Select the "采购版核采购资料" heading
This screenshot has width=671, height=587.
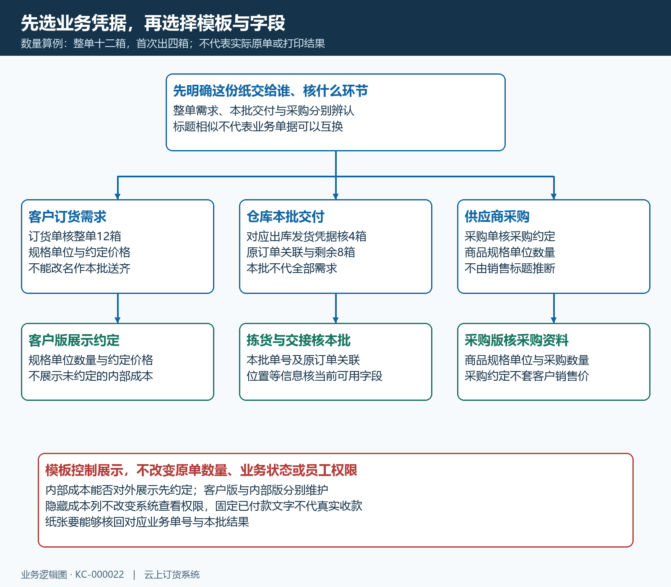(x=516, y=340)
